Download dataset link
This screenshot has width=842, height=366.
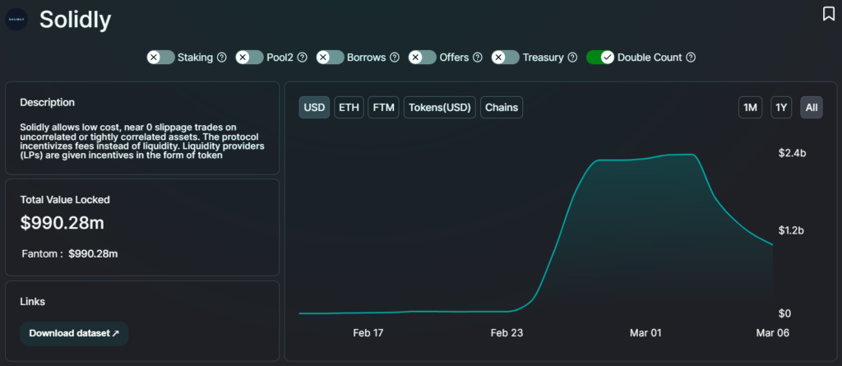[x=74, y=333]
